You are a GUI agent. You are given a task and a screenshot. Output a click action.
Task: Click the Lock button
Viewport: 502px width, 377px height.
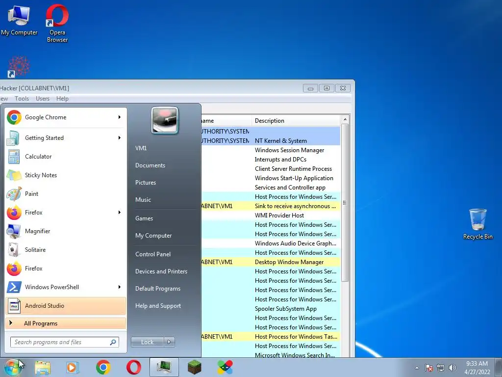tap(148, 342)
